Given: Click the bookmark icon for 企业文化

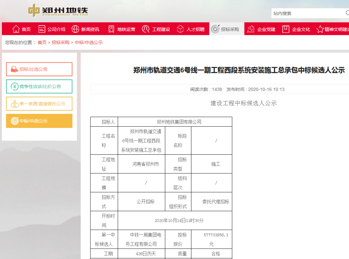Looking at the screenshot, I should [286, 29].
